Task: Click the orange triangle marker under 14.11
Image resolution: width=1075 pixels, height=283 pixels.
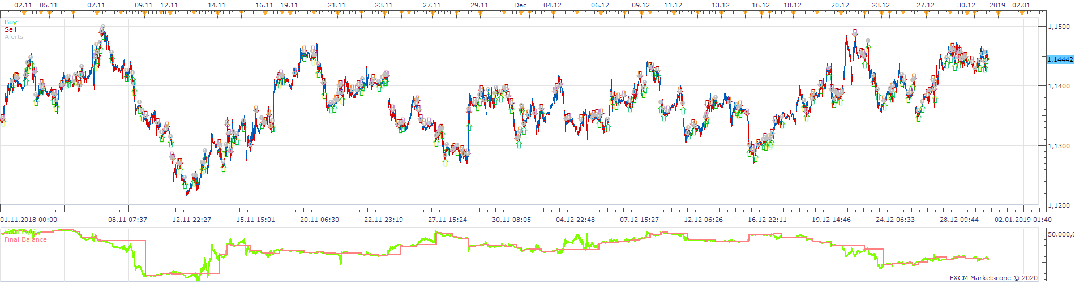Action: point(217,13)
